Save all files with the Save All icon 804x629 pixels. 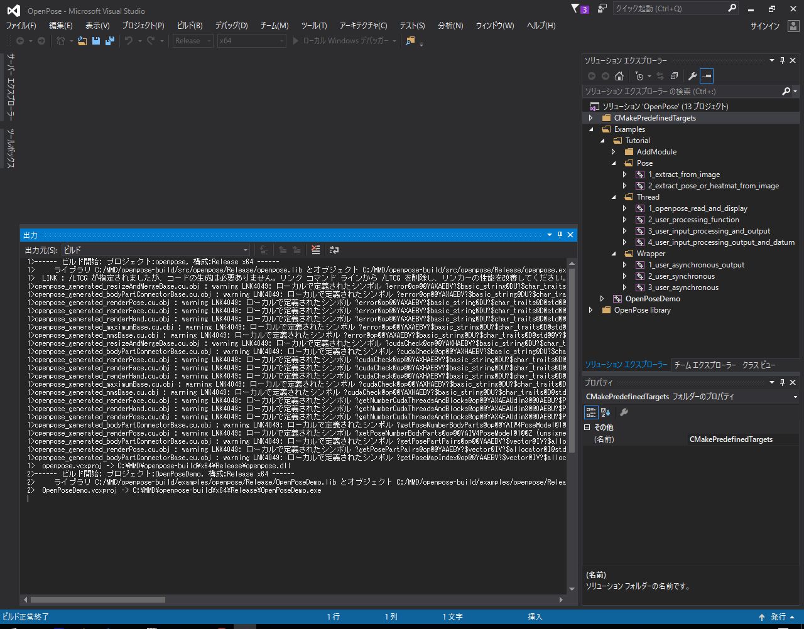click(109, 41)
